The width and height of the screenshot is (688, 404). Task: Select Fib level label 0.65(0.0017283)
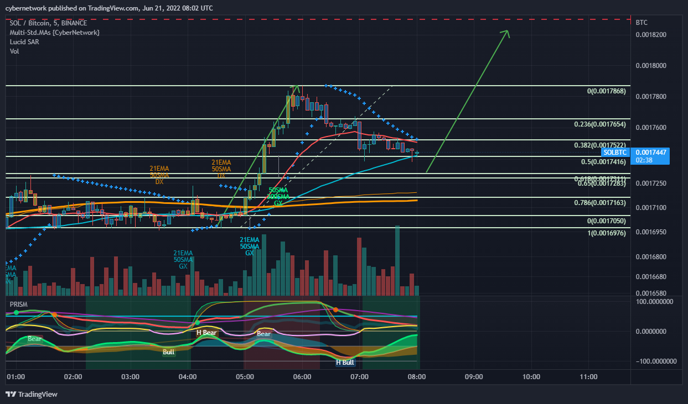coord(602,183)
